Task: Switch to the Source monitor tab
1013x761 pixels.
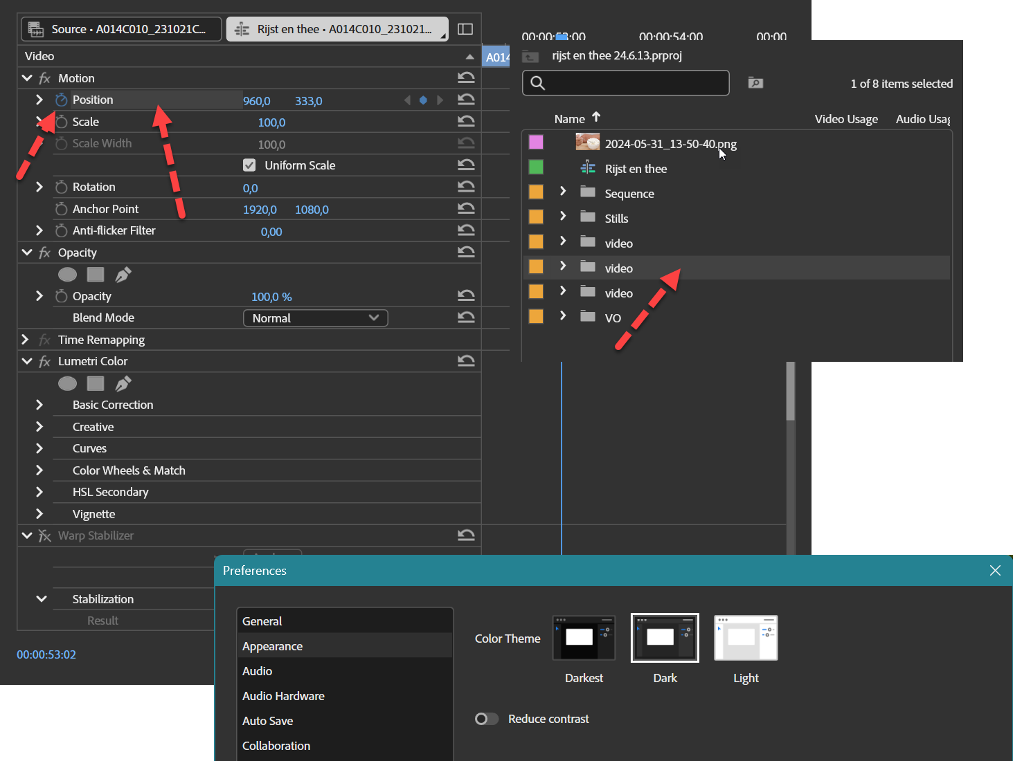Action: (x=120, y=28)
